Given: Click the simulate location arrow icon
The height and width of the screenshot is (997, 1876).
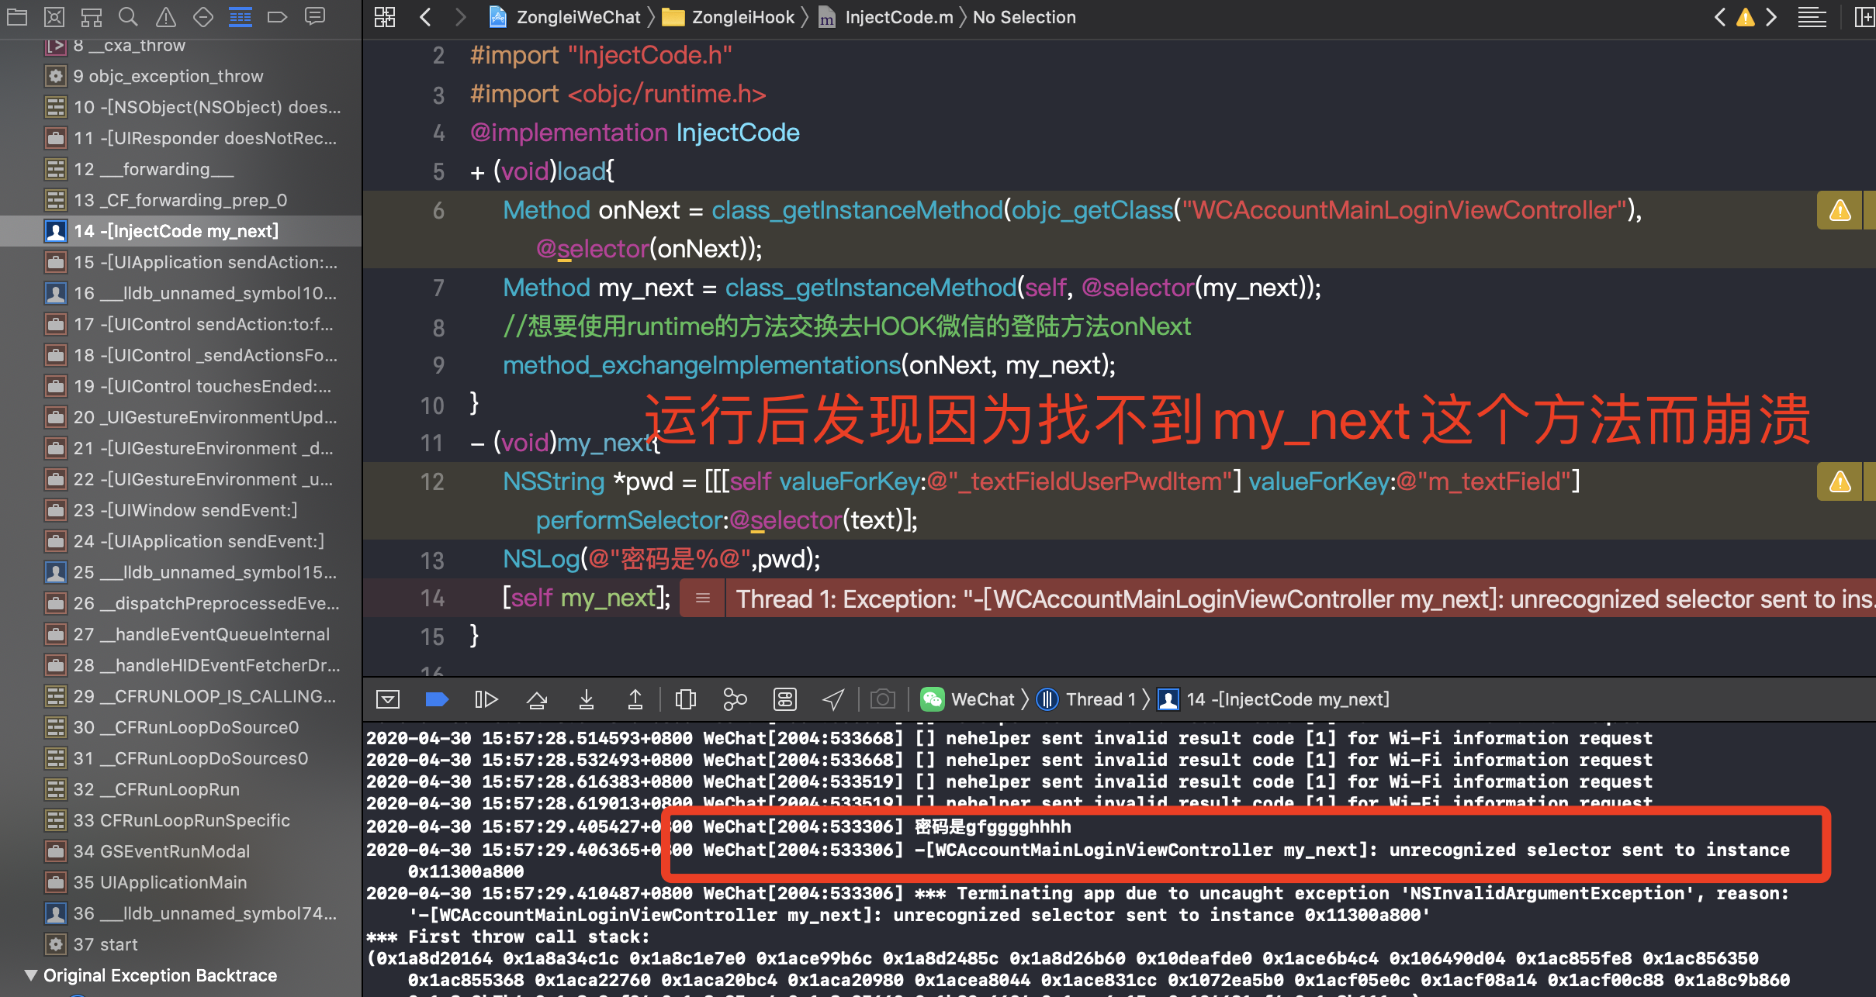Looking at the screenshot, I should pos(833,699).
